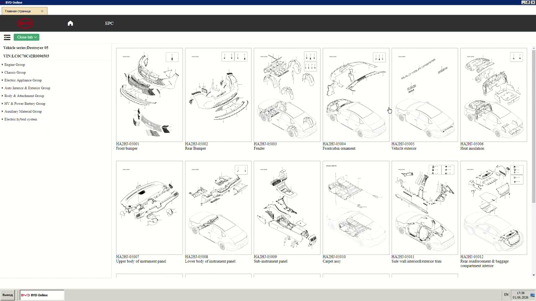
Task: Expand the Chassis Group arrow
Action: [x=3, y=72]
